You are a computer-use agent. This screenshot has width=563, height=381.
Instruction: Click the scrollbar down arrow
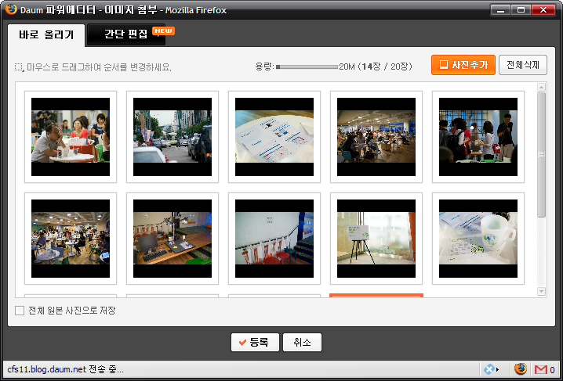coord(542,292)
